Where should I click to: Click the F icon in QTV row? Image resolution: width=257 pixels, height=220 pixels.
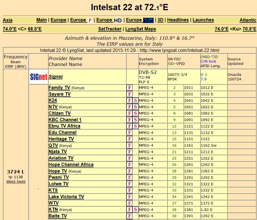tap(129, 145)
